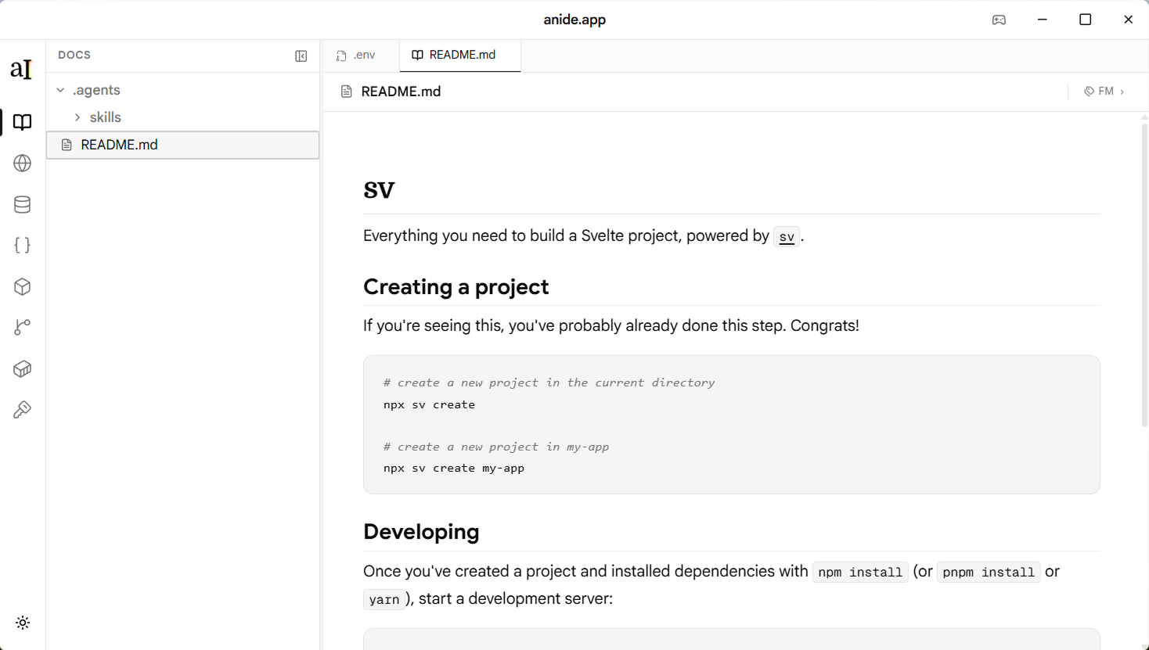This screenshot has height=650, width=1149.
Task: Open the database icon in the sidebar
Action: [x=22, y=205]
